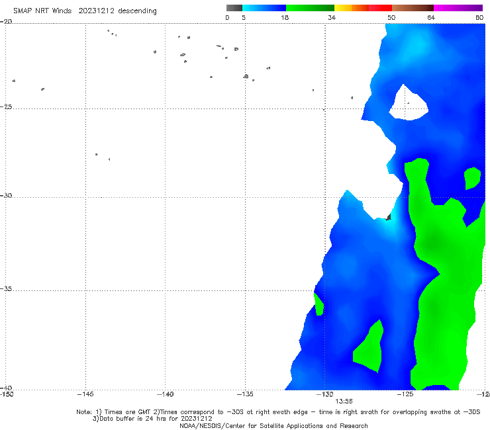Click the '34' color bar label
This screenshot has height=430, width=490.
(332, 17)
